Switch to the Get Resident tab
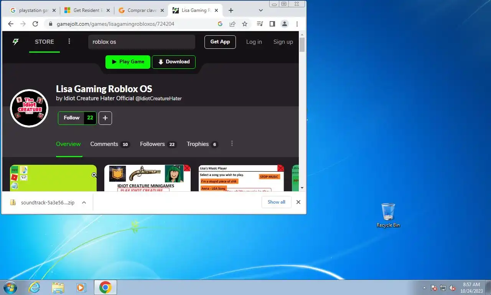Viewport: 491px width, 295px height. tap(87, 10)
